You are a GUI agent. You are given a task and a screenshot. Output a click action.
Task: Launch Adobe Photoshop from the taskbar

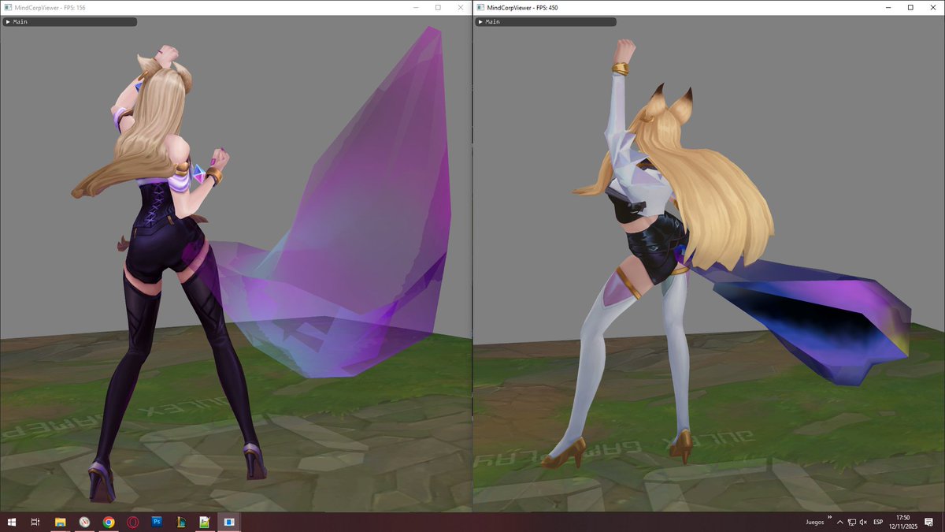tap(157, 522)
